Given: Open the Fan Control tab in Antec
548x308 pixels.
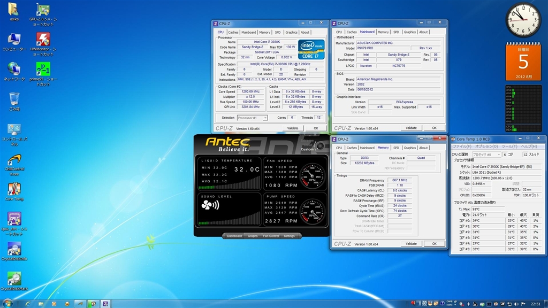Looking at the screenshot, I should tap(271, 236).
